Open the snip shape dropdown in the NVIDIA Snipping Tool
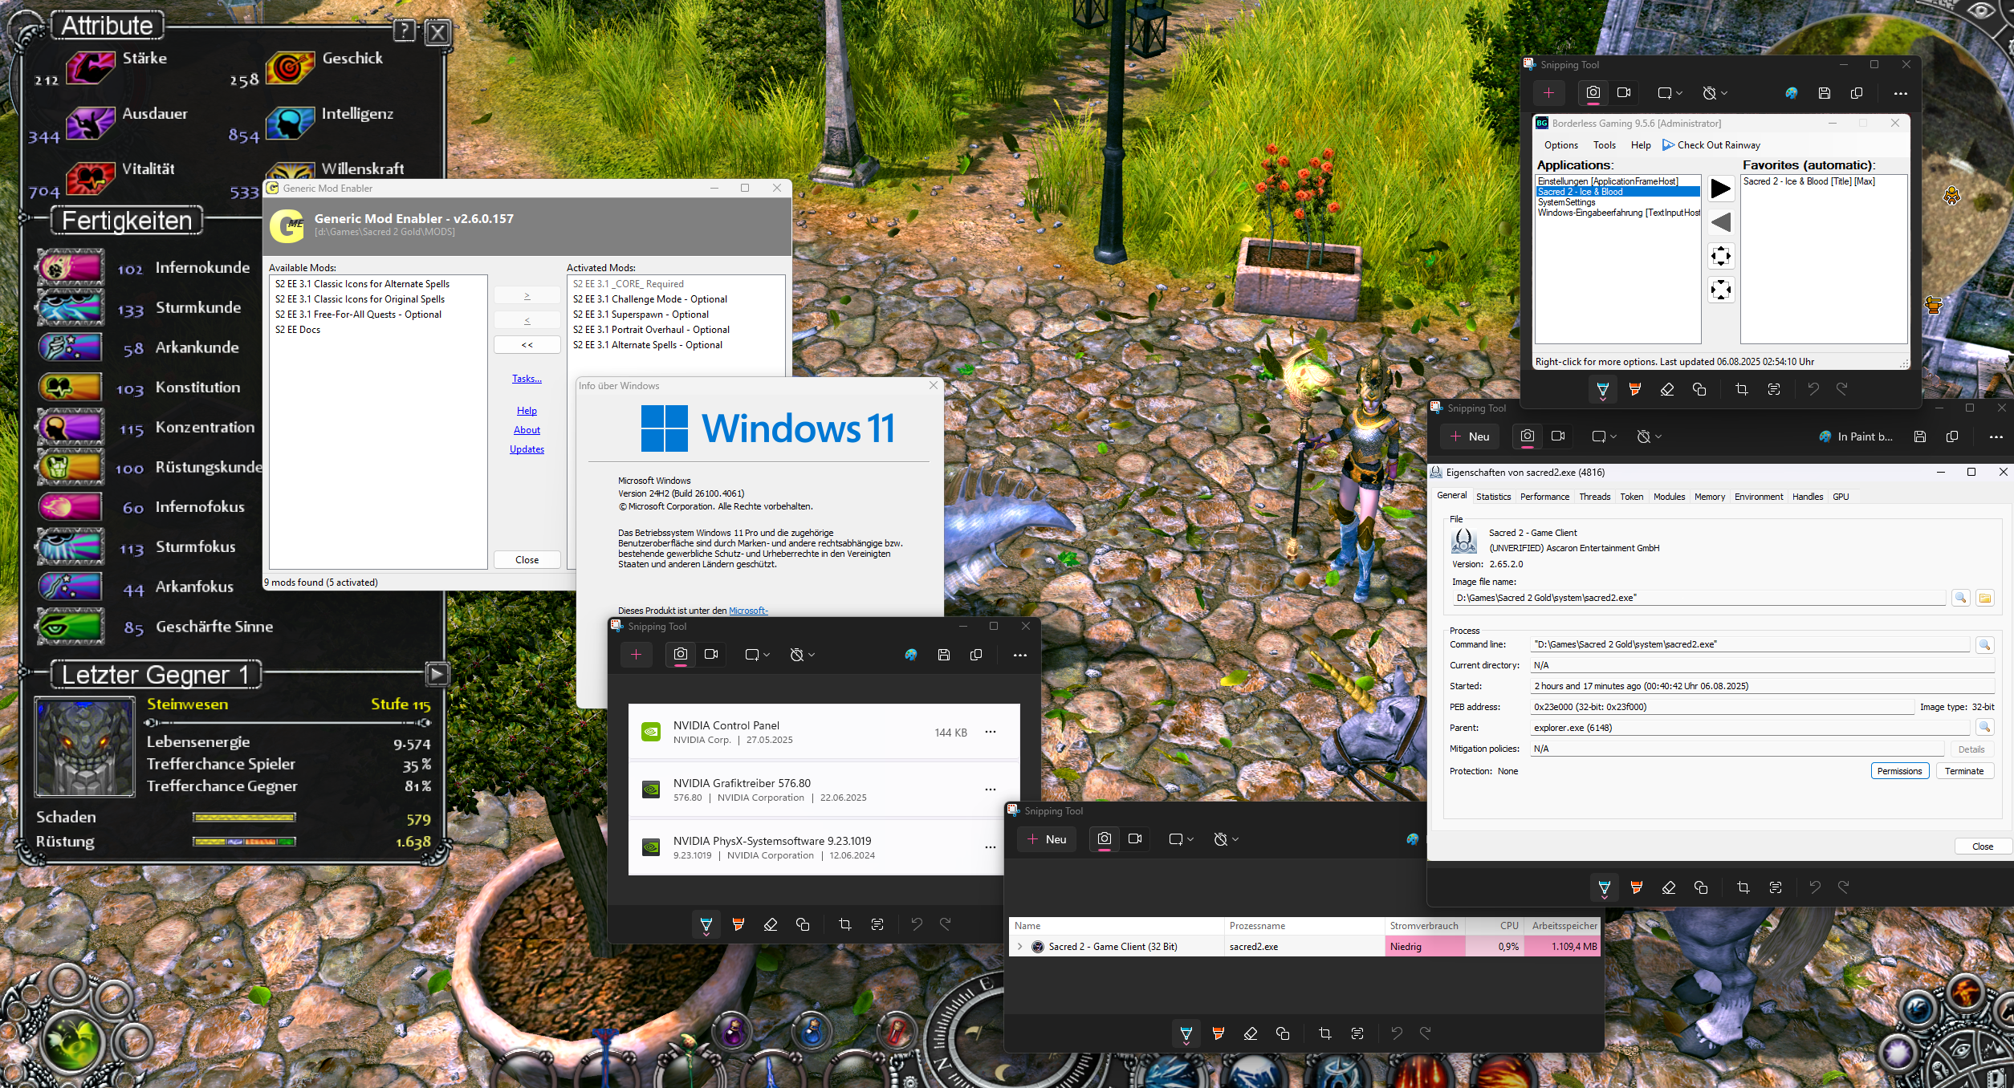Image resolution: width=2014 pixels, height=1088 pixels. click(757, 655)
